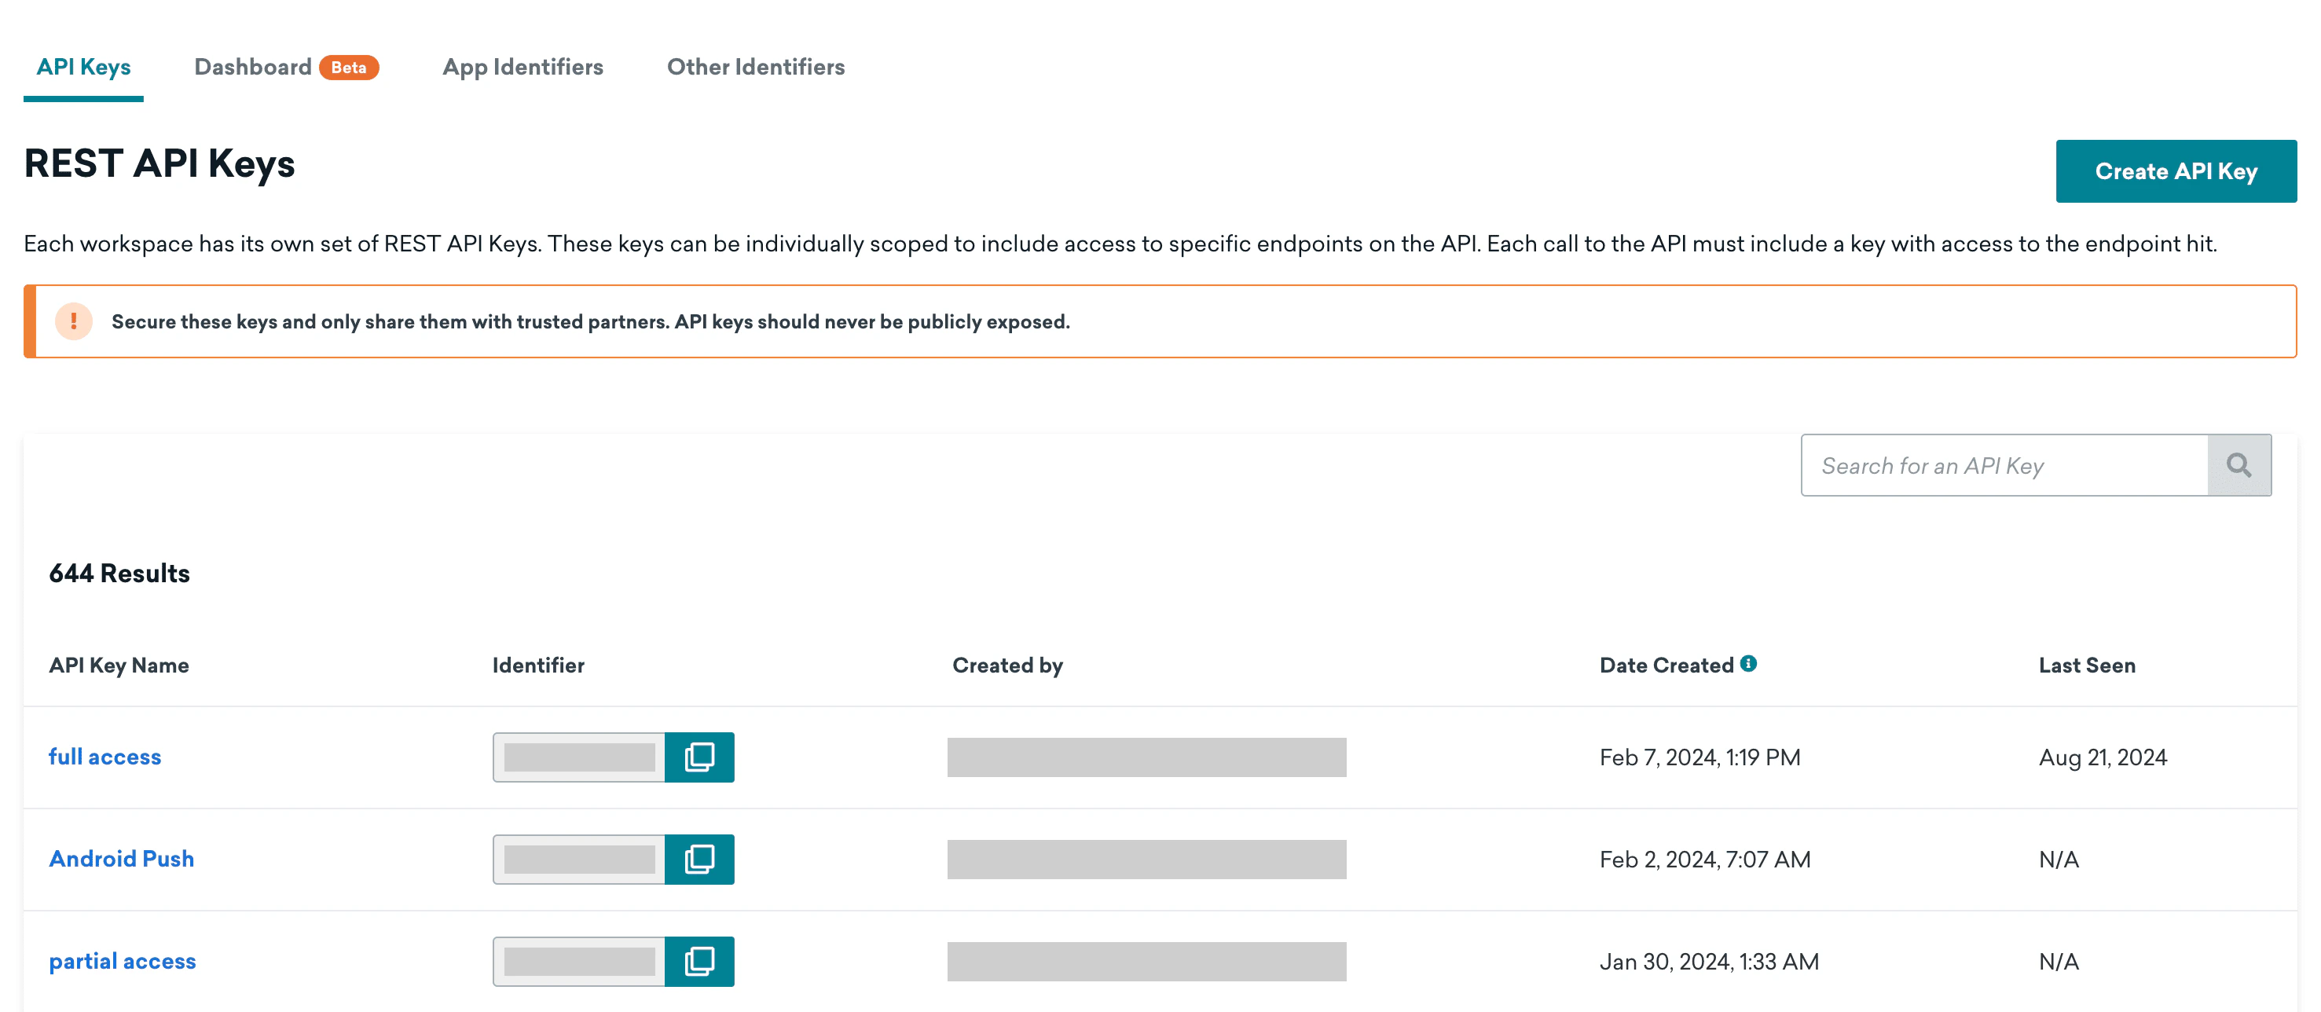Copy the full access key identifier
Viewport: 2321px width, 1012px height.
pyautogui.click(x=699, y=757)
